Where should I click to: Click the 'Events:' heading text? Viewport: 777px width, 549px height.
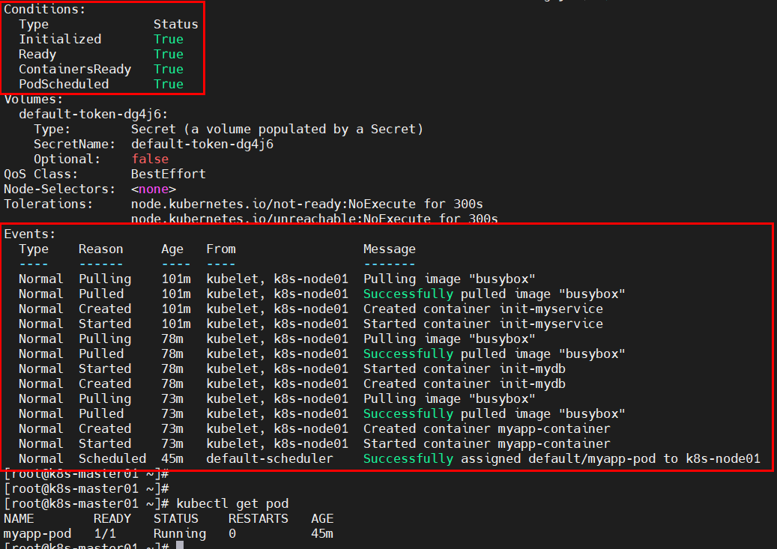coord(30,234)
